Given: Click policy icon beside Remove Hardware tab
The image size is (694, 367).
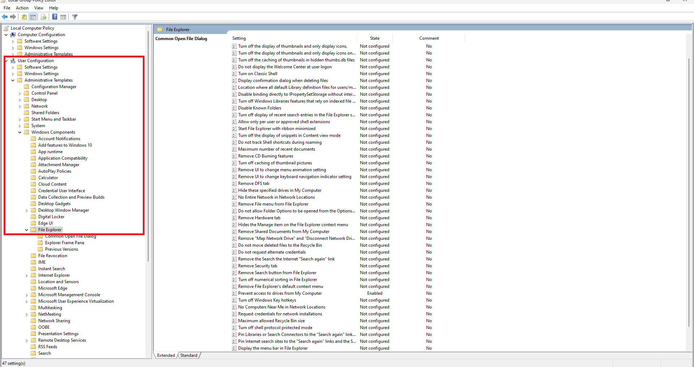Looking at the screenshot, I should [x=234, y=218].
